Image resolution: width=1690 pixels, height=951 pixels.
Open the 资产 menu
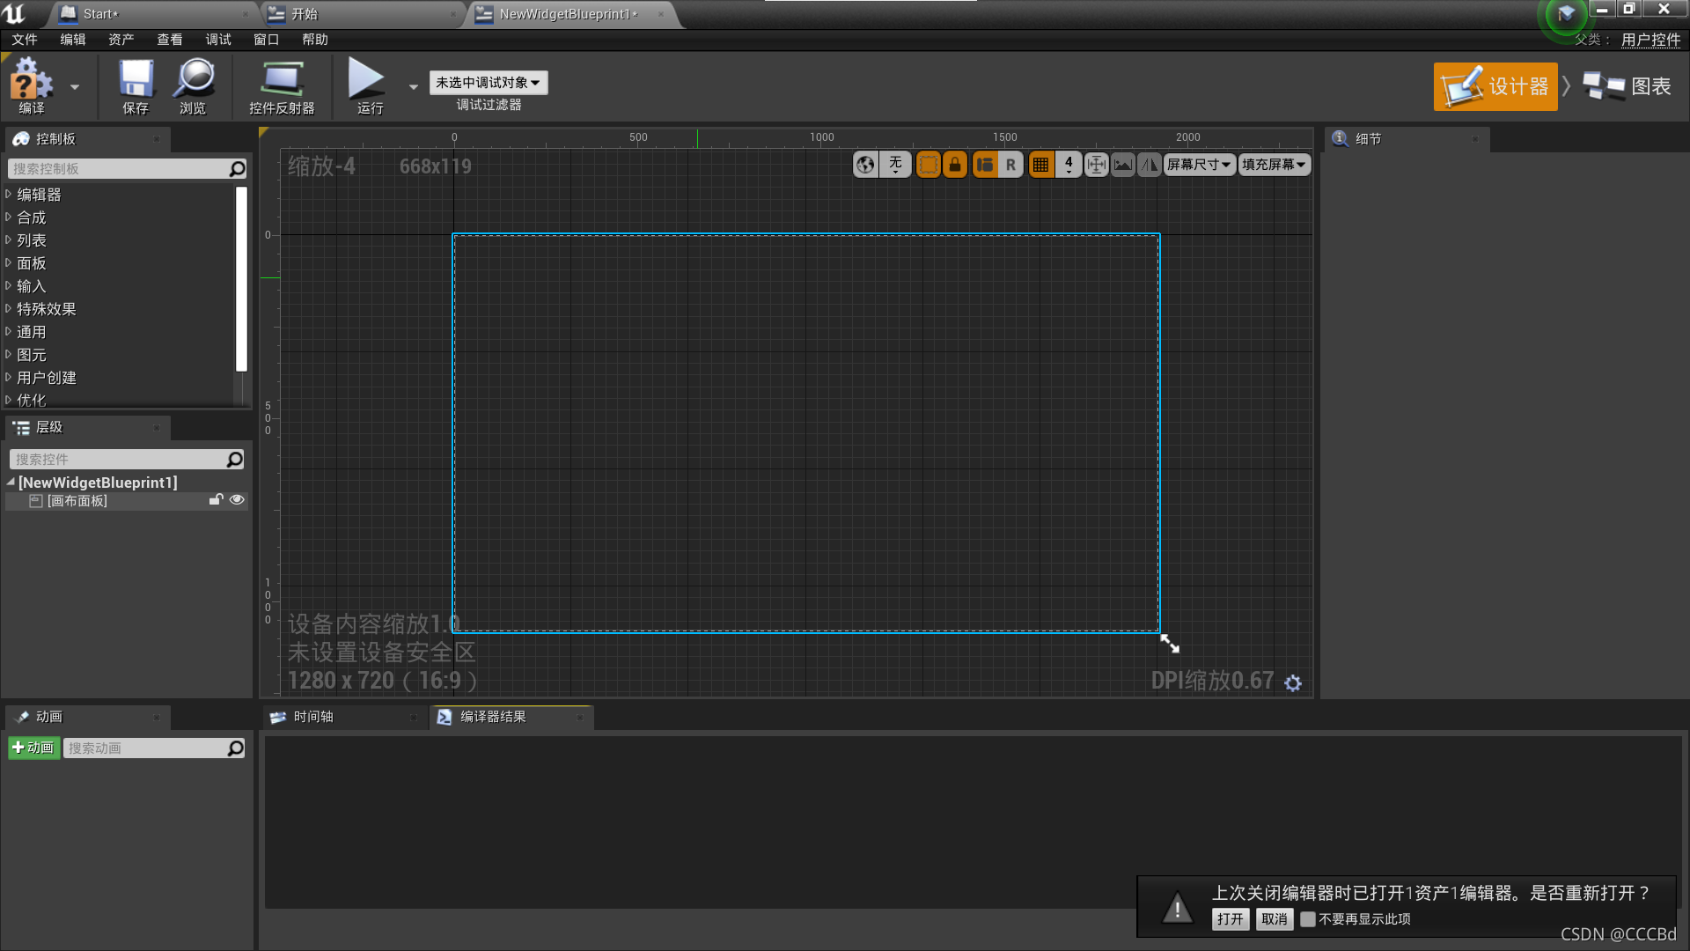pyautogui.click(x=121, y=40)
